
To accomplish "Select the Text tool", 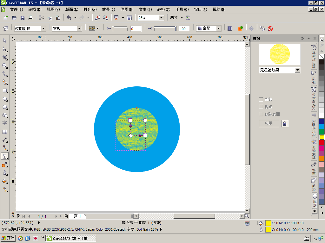I will click(5, 123).
